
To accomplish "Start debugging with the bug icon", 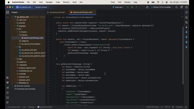I will tap(132, 7).
